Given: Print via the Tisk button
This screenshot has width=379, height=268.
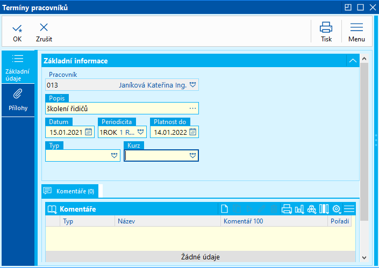Looking at the screenshot, I should (326, 32).
